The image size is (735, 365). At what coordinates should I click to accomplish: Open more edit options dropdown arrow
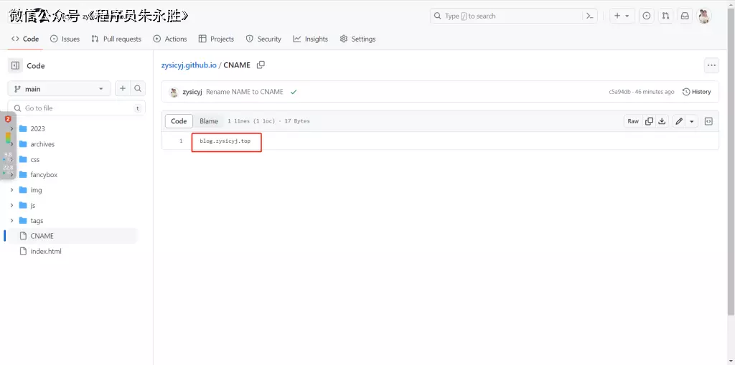[x=692, y=121]
